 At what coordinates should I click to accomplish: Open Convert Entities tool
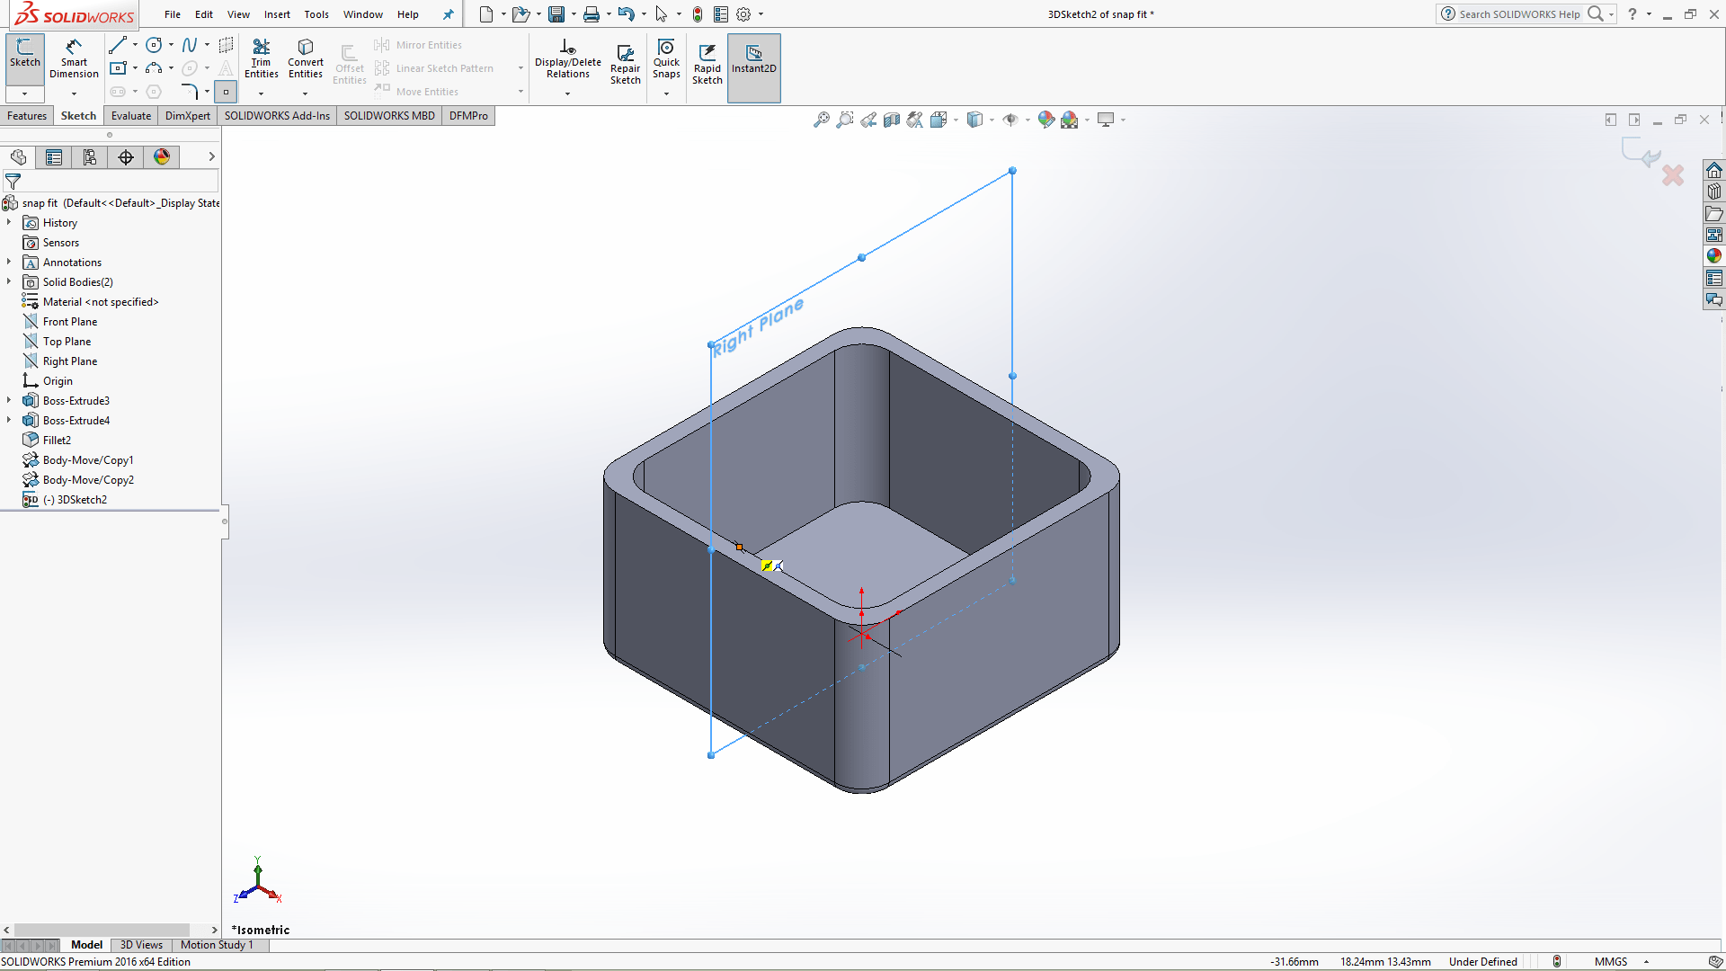(306, 58)
